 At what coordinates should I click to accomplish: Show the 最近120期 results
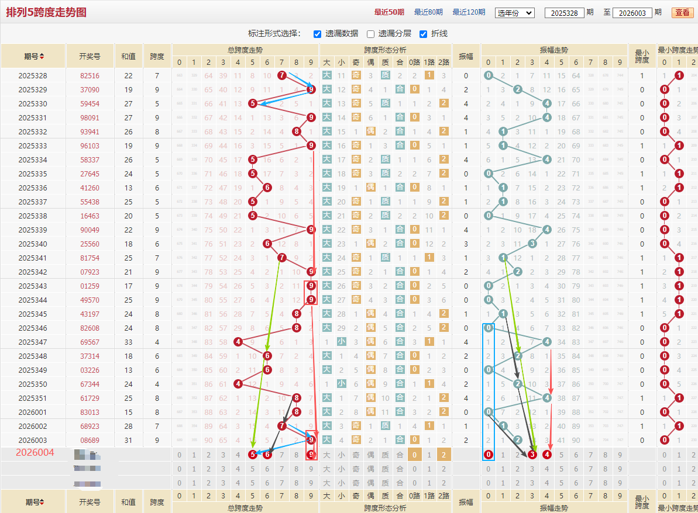[x=469, y=12]
